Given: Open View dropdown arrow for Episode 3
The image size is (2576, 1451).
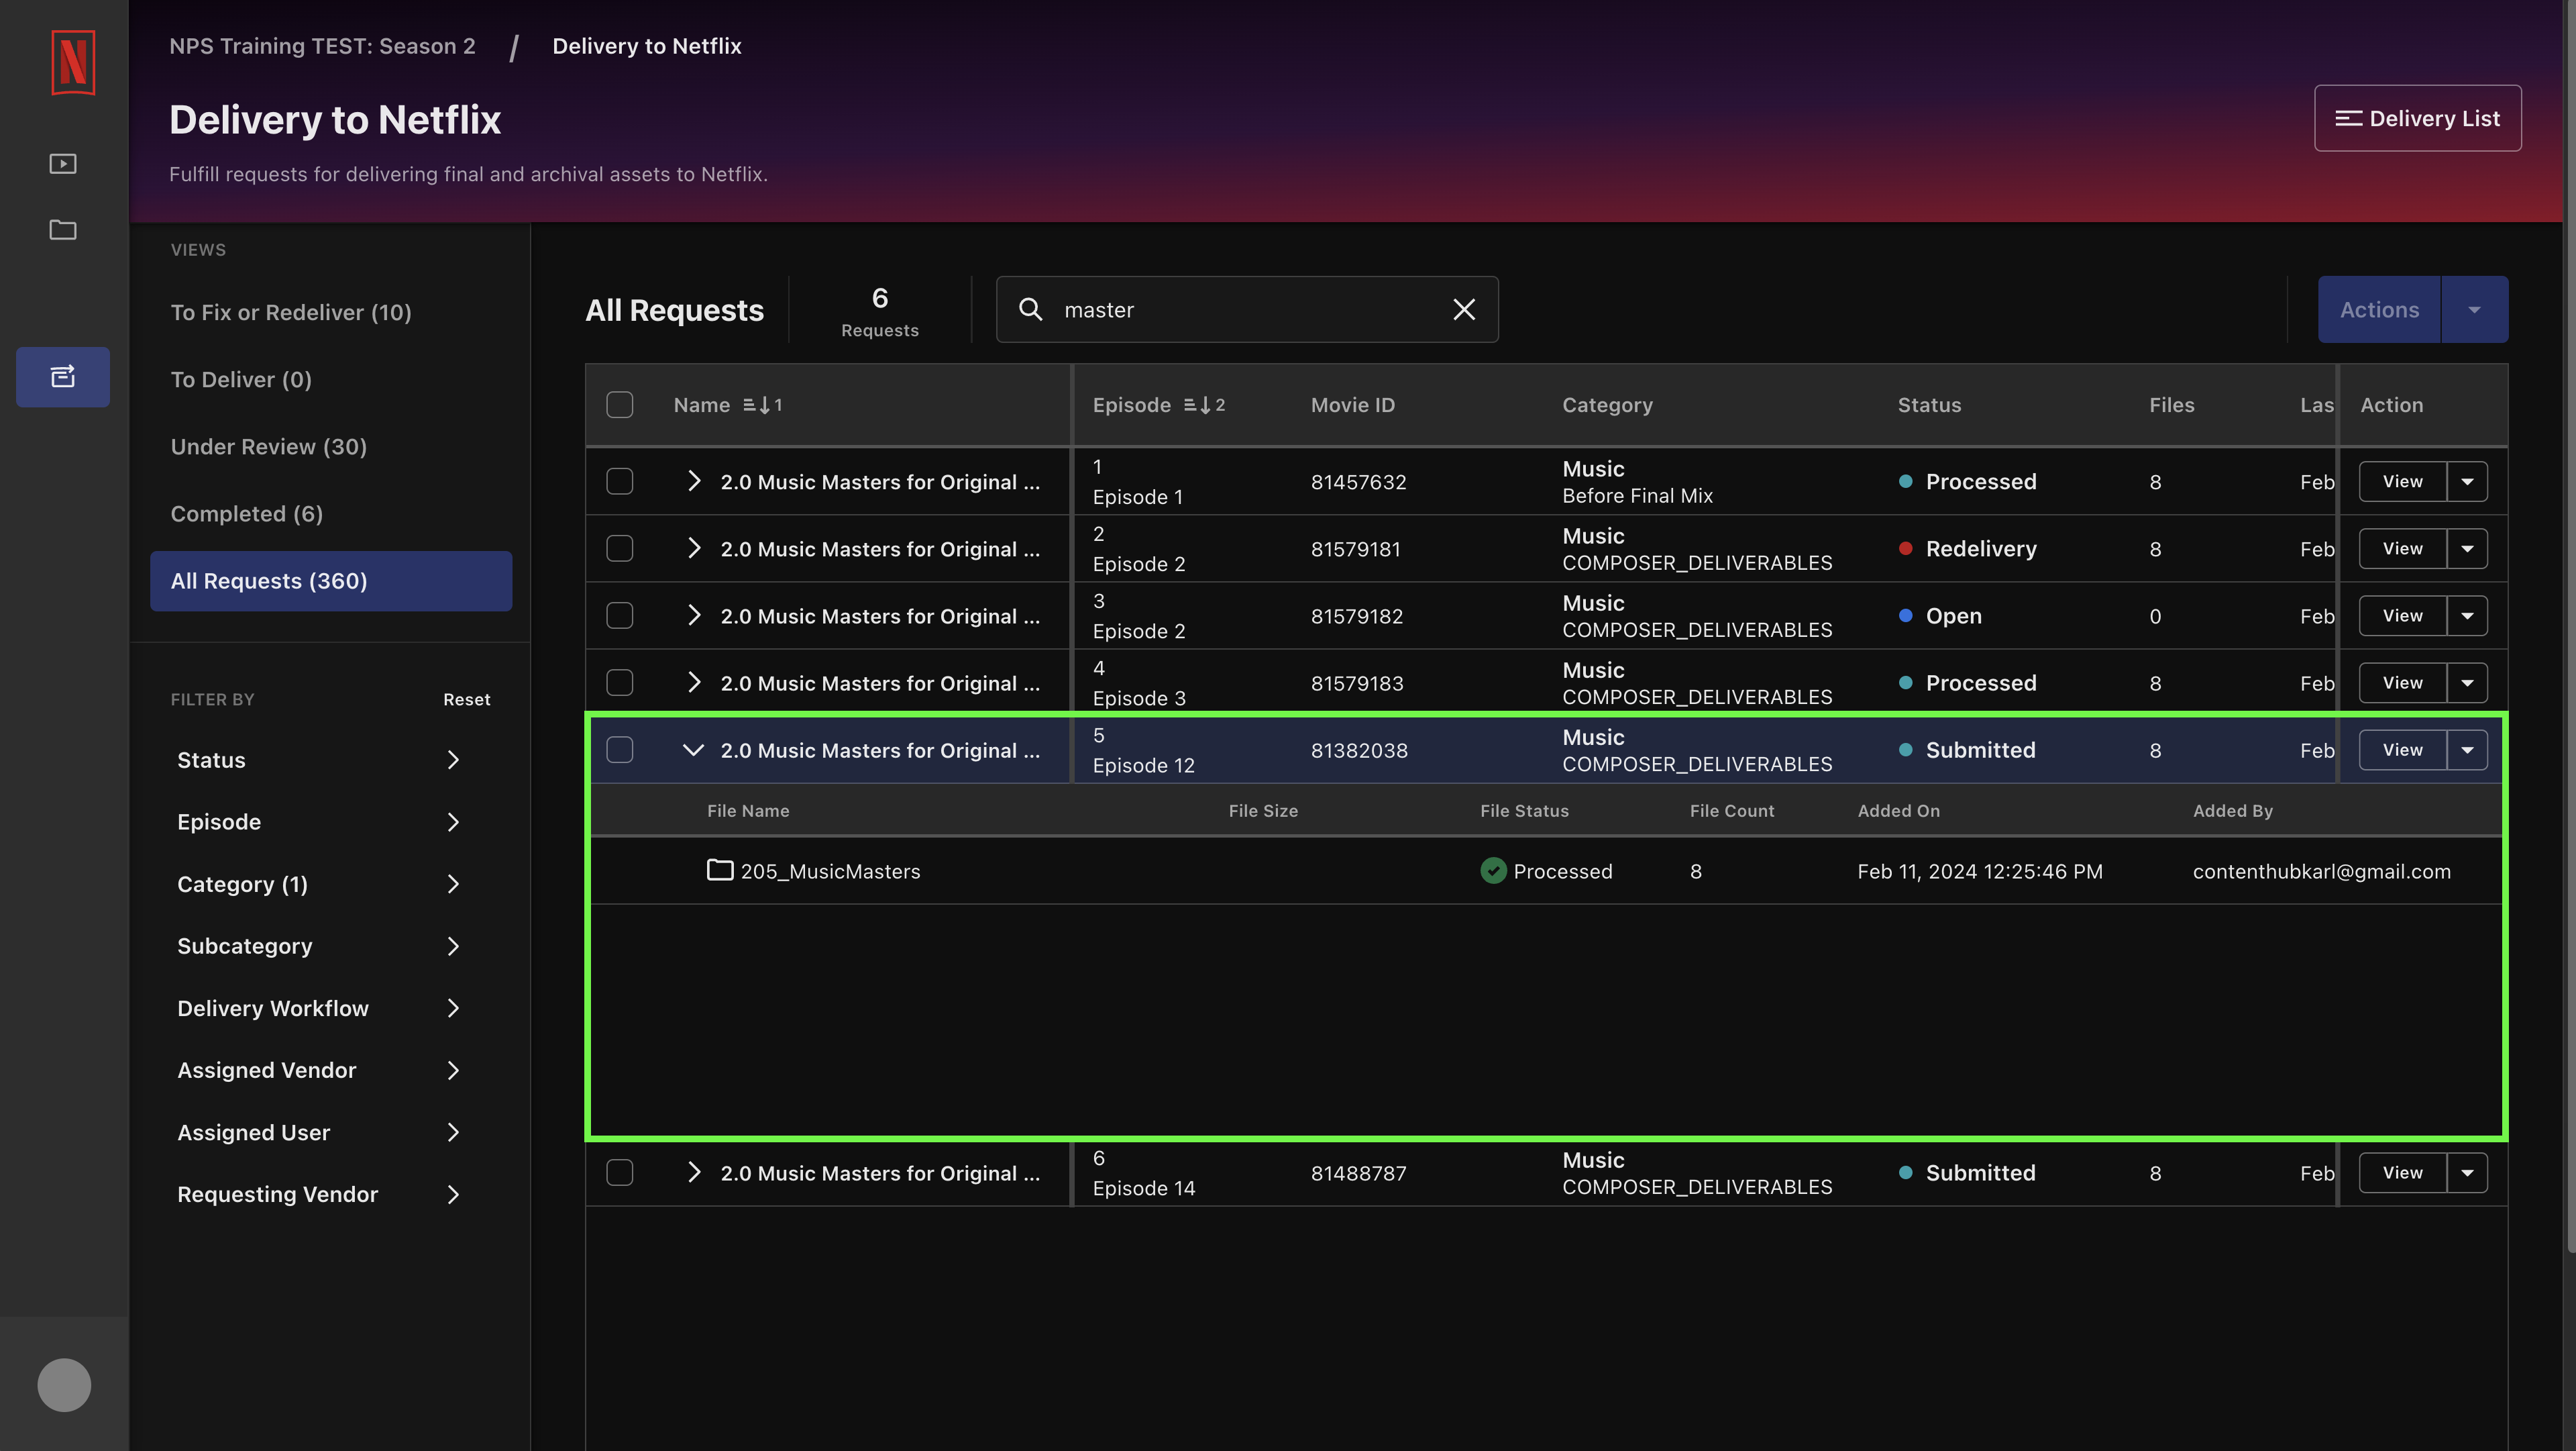Looking at the screenshot, I should (x=2467, y=683).
